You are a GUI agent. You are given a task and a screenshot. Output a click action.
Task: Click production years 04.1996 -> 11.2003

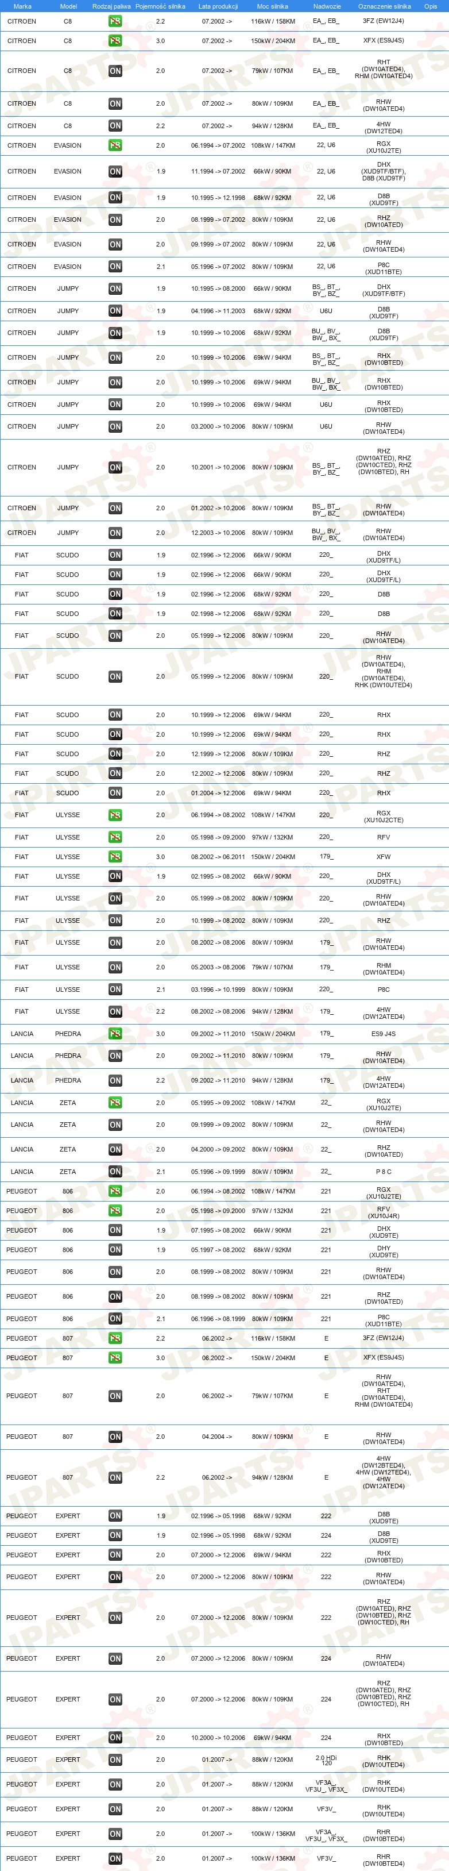(218, 311)
